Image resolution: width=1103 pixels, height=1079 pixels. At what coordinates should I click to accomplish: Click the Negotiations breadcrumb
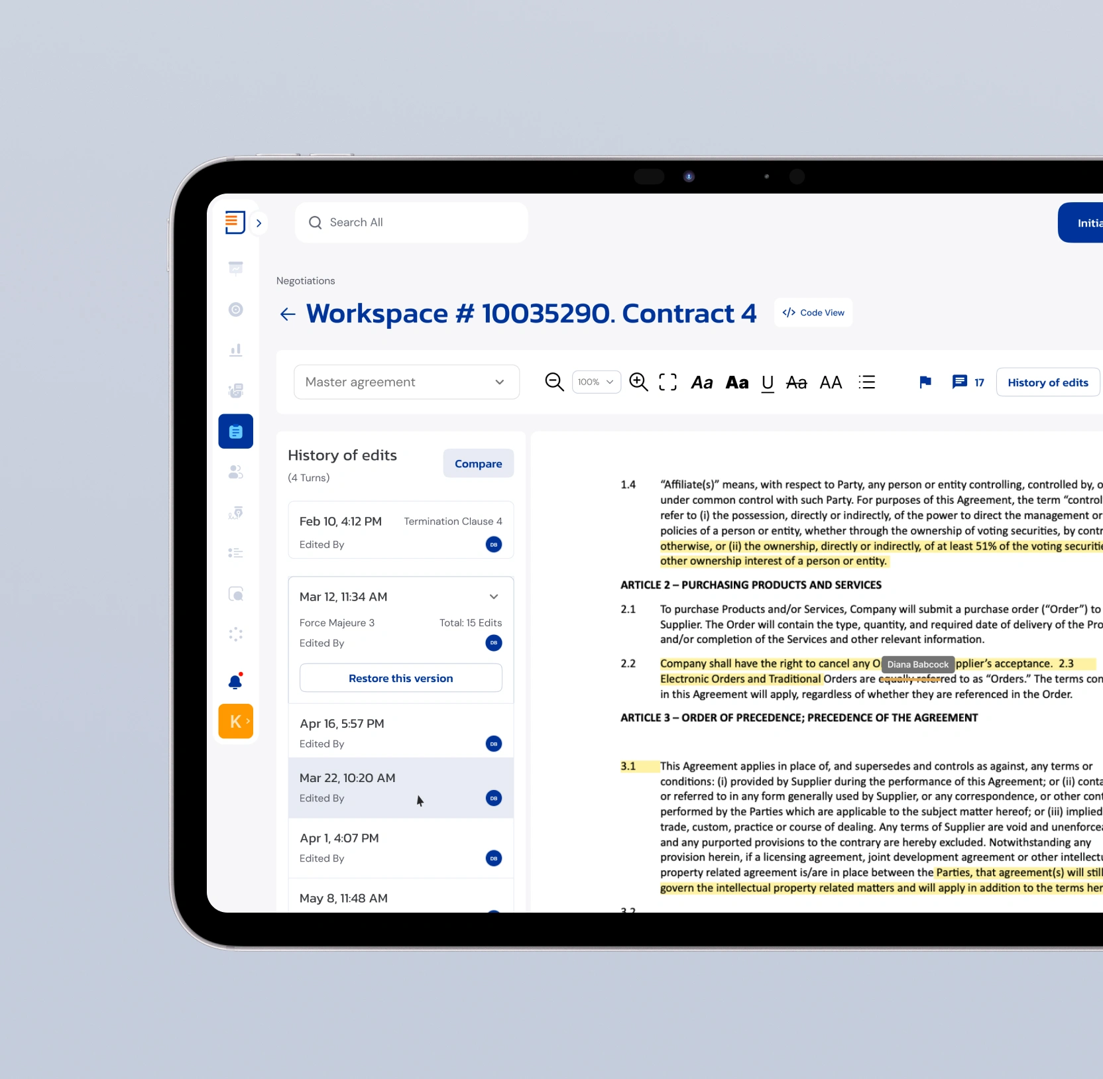coord(306,281)
